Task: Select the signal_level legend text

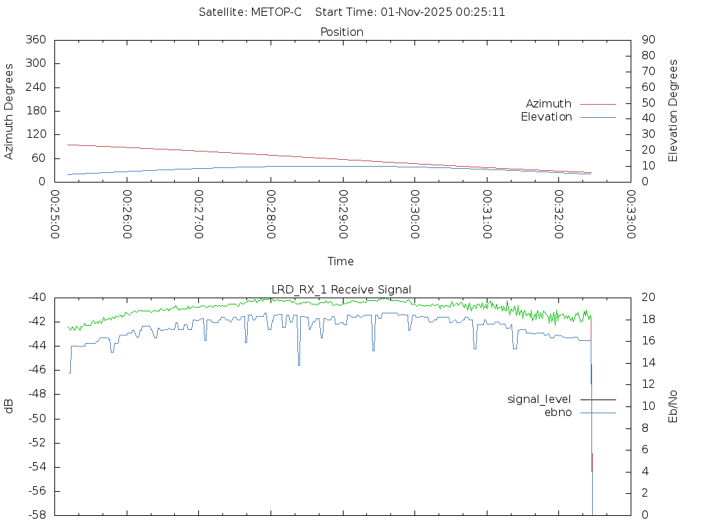Action: pos(539,400)
